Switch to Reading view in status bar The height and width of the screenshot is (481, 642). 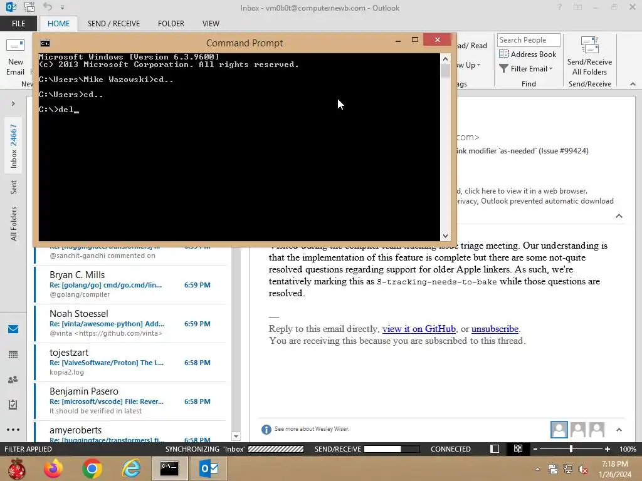(518, 448)
